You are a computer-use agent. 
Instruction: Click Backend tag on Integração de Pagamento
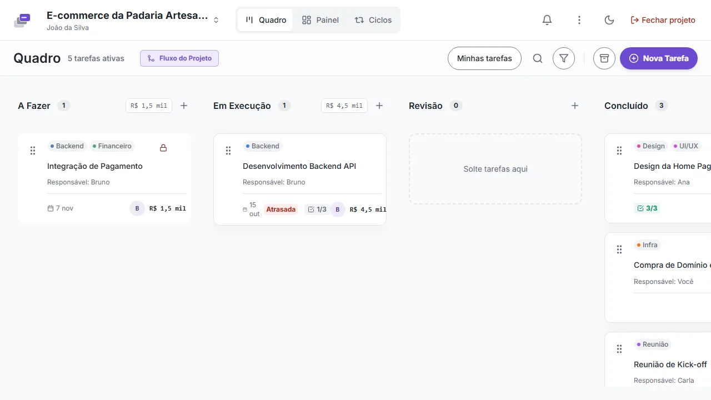point(67,146)
